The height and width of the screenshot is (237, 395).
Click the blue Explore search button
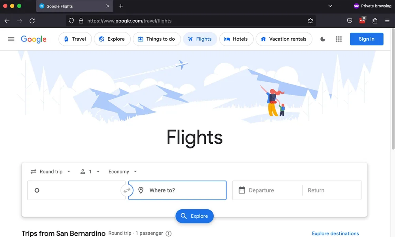[x=194, y=216]
